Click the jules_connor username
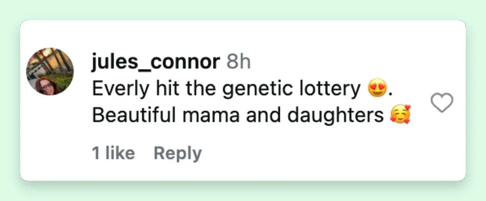Image resolution: width=486 pixels, height=201 pixels. (x=155, y=62)
